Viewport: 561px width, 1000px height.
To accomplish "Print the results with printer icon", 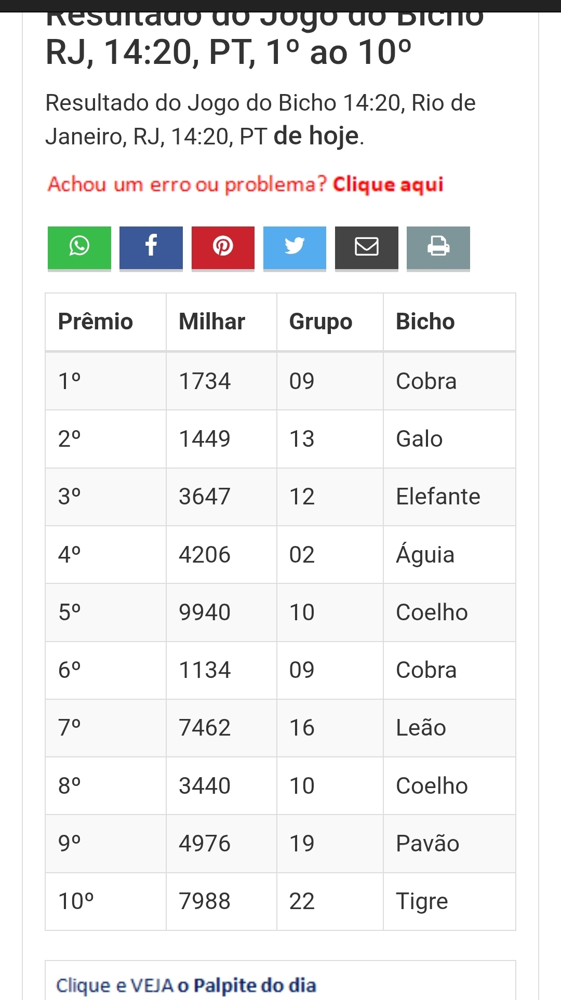I will coord(438,247).
